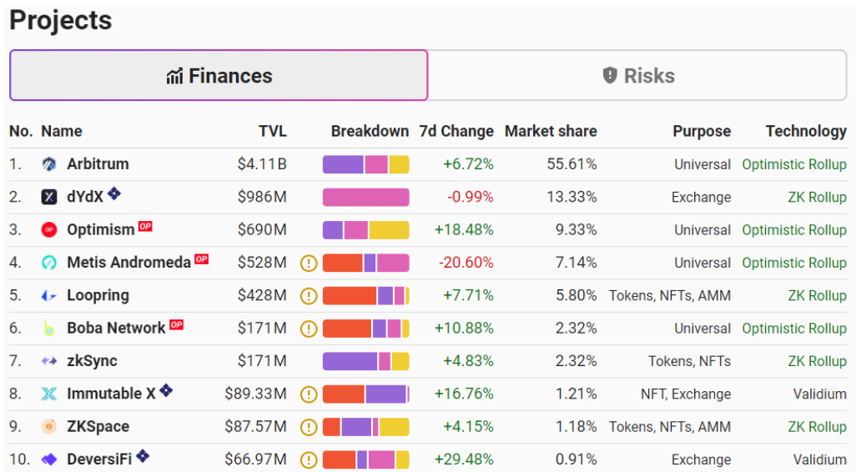Open the Arbitrum project link
This screenshot has height=472, width=856.
point(98,163)
